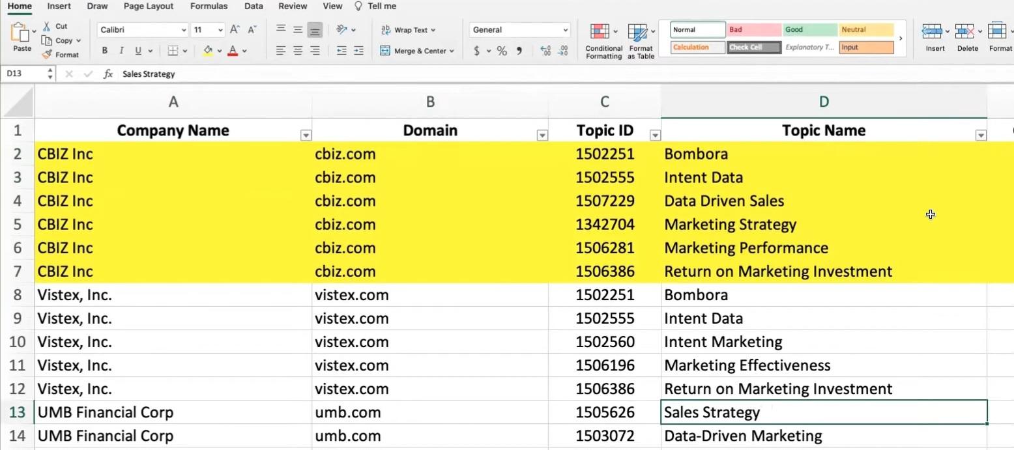Toggle Align Right
This screenshot has width=1014, height=450.
[315, 51]
